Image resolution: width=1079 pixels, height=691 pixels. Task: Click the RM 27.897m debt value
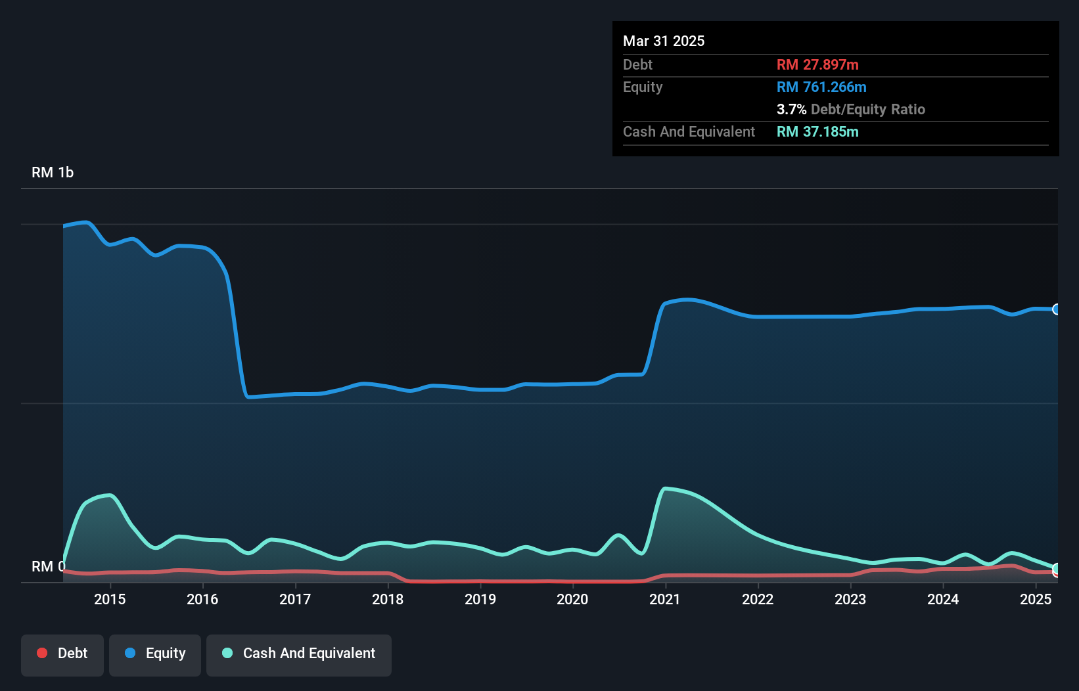817,64
